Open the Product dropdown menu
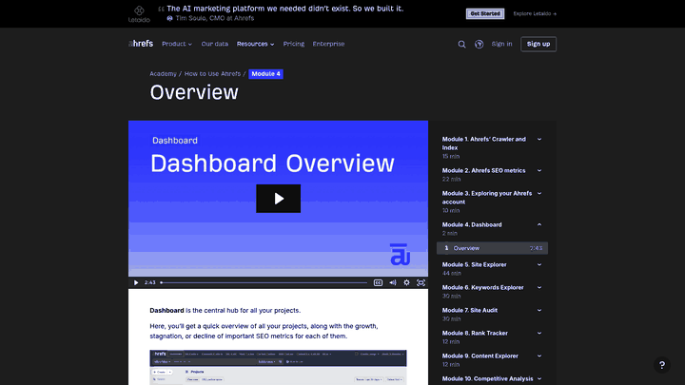The image size is (685, 385). [177, 44]
